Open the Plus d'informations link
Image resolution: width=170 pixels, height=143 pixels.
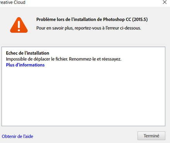25,65
